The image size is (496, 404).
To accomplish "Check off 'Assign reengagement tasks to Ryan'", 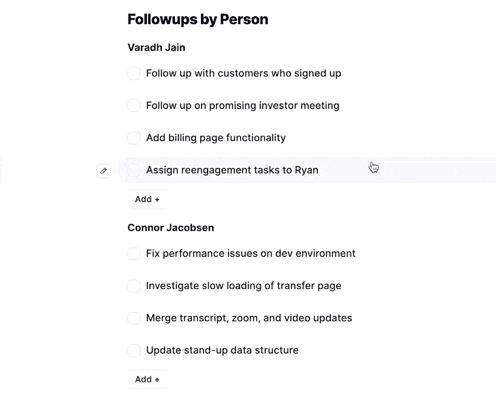I will 134,170.
